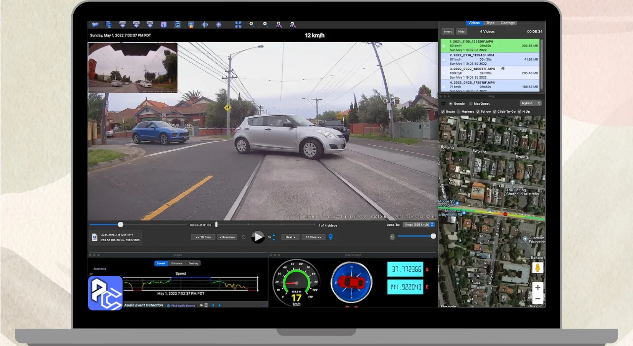Click the Invert button
Viewport: 633px width, 346px height.
click(x=447, y=32)
